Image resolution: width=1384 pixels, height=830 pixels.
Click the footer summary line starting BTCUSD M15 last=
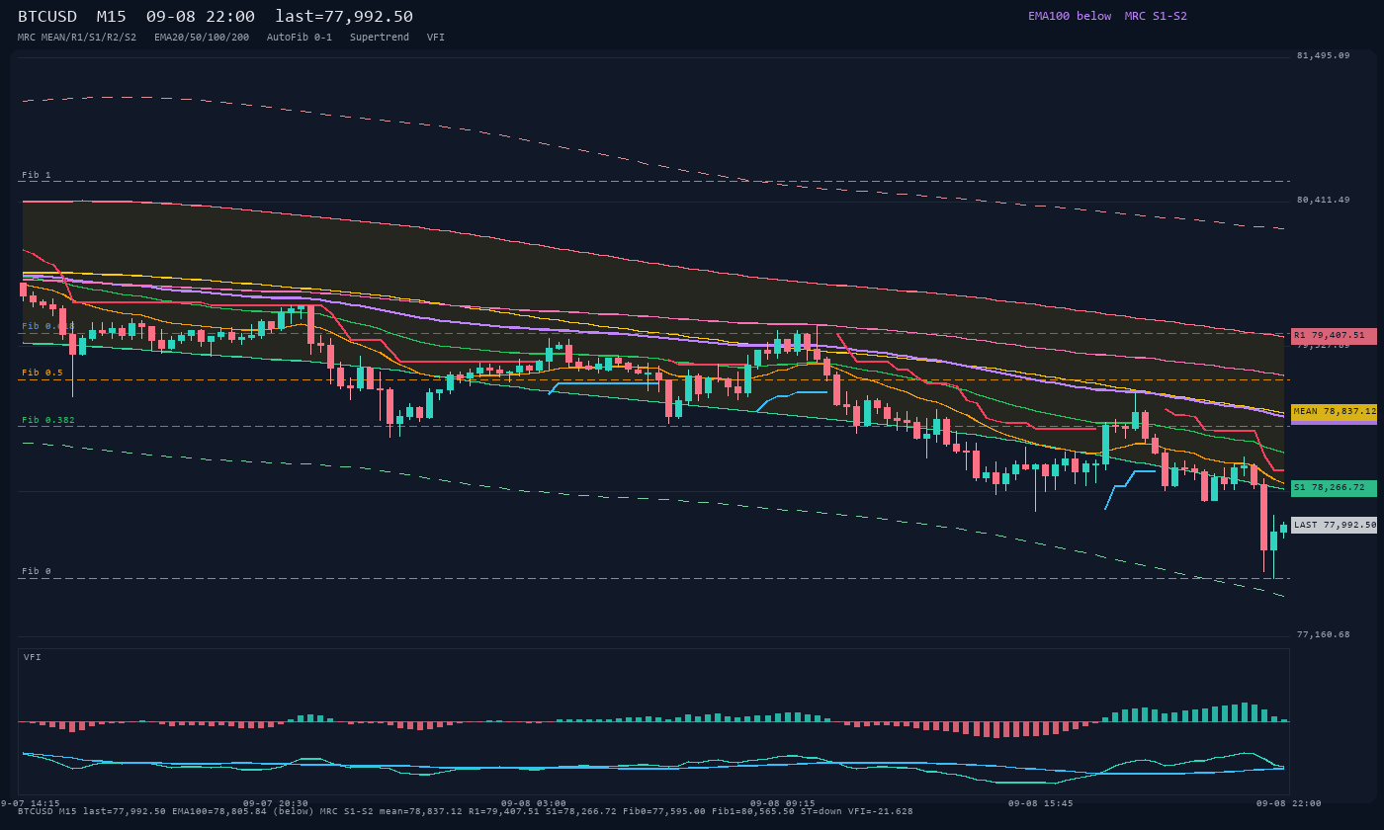(466, 811)
